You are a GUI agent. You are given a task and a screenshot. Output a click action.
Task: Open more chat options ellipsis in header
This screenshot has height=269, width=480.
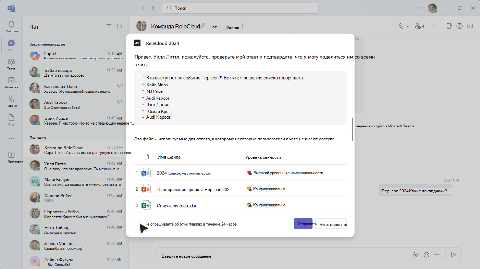(432, 26)
